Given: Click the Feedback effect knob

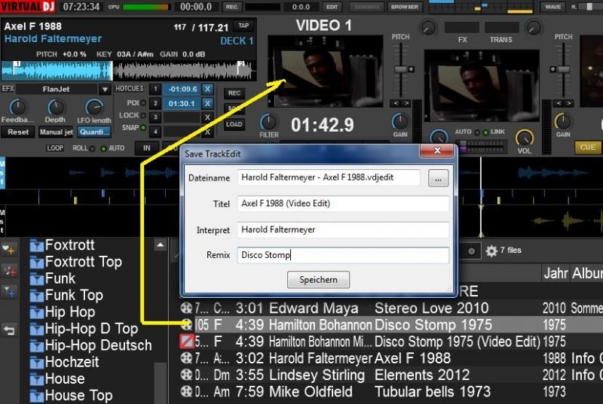Looking at the screenshot, I should click(17, 108).
